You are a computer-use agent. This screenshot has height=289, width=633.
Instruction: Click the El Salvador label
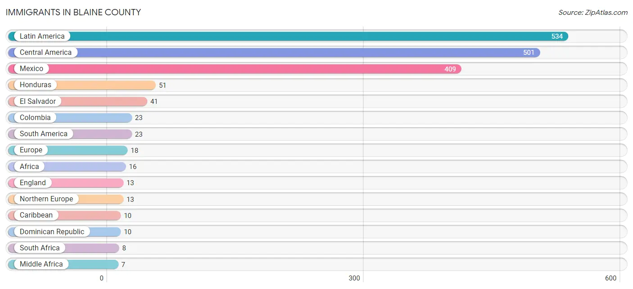[x=38, y=101]
